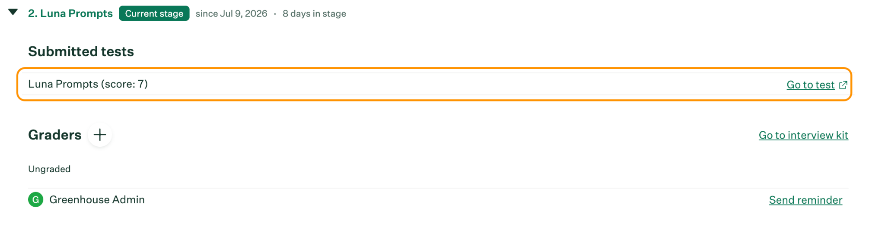The image size is (885, 233).
Task: Click the since Jul 9, 2026 date text
Action: [x=231, y=13]
